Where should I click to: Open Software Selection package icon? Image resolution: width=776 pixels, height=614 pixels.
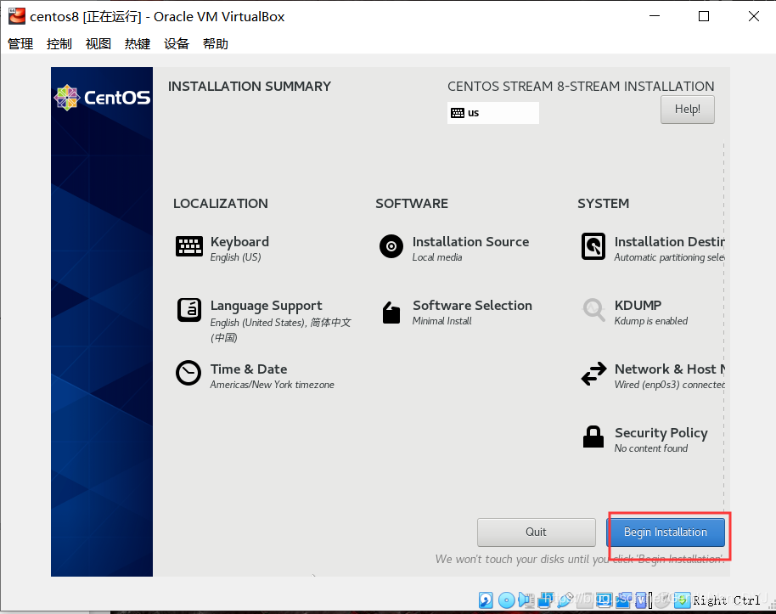click(391, 313)
